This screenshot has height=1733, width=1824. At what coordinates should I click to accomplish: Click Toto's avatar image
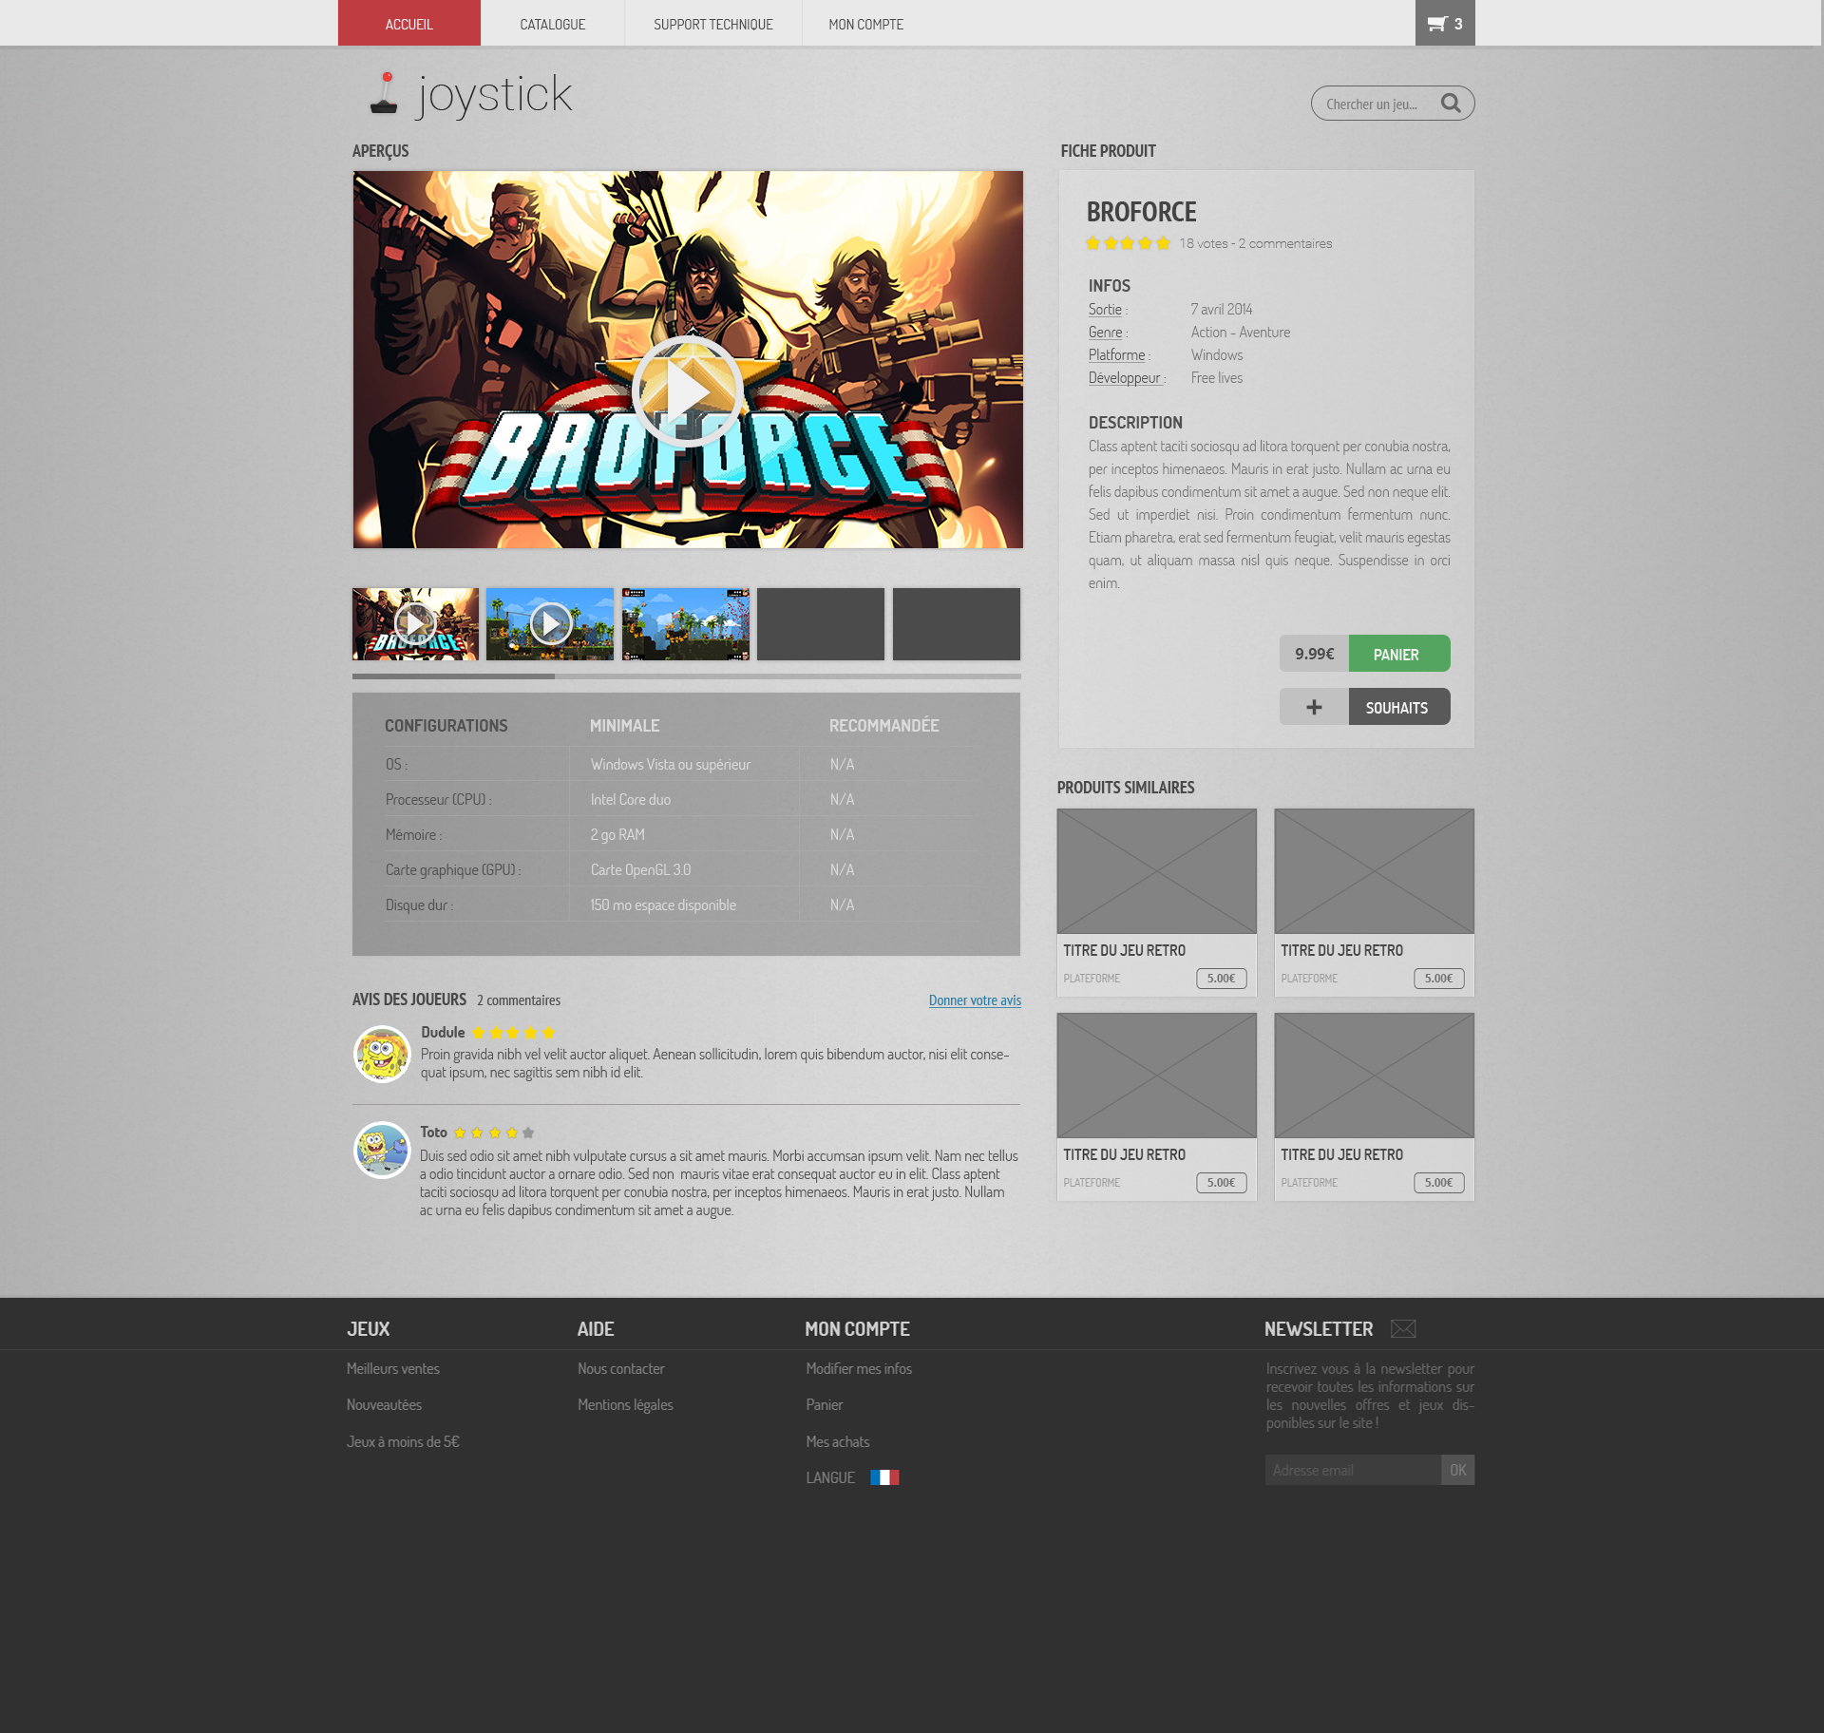382,1150
